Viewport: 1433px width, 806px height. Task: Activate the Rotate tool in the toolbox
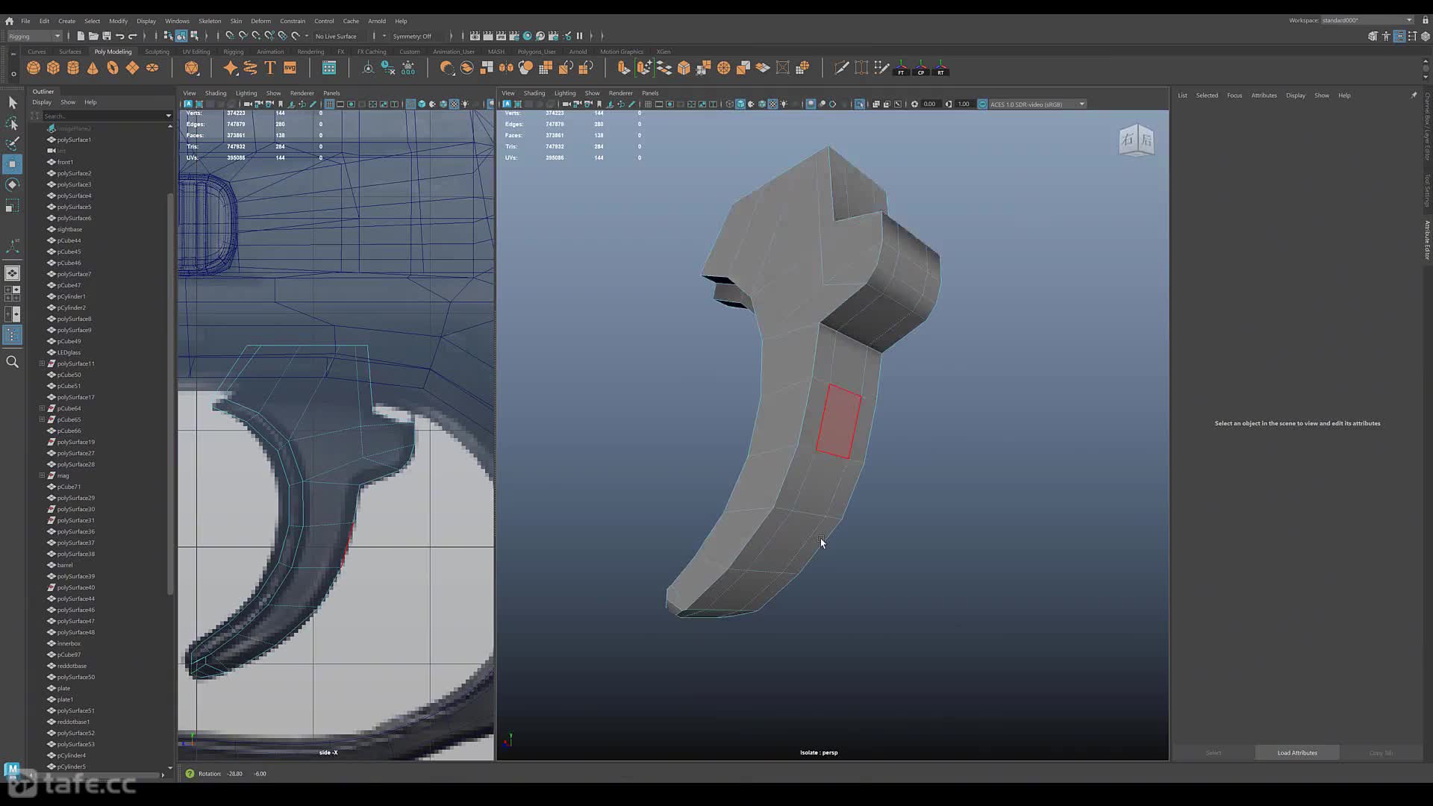tap(13, 184)
